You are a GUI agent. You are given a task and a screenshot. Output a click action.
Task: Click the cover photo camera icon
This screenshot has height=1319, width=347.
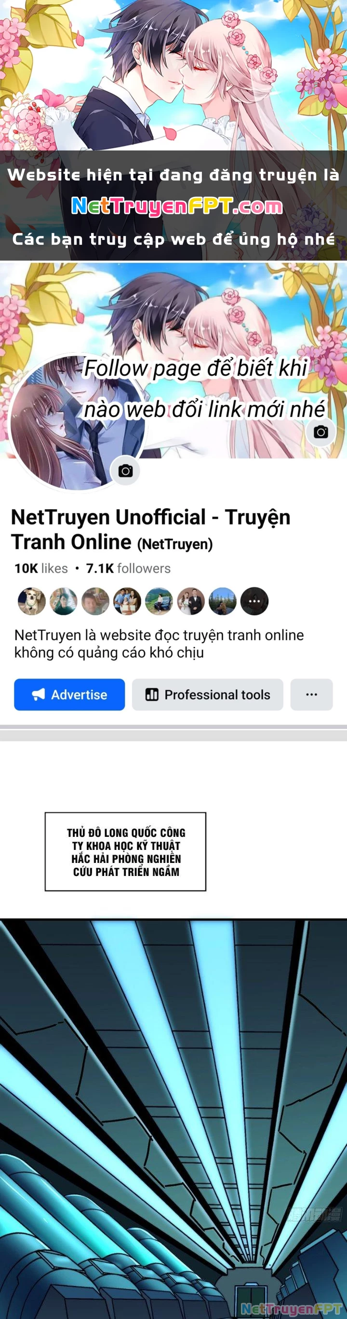coord(320,431)
